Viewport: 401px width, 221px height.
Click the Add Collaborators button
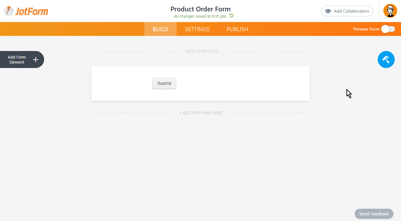pyautogui.click(x=347, y=11)
